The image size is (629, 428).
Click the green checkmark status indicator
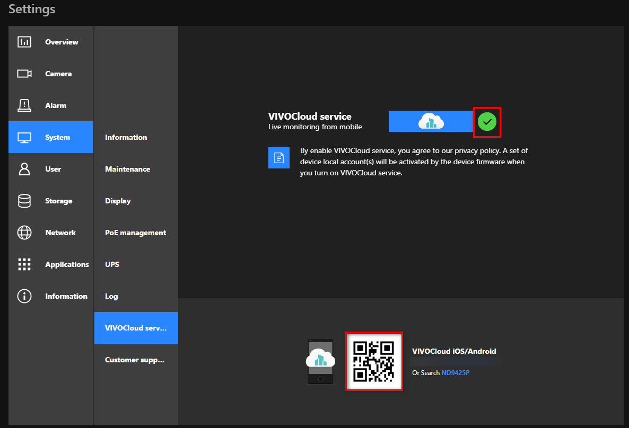487,122
